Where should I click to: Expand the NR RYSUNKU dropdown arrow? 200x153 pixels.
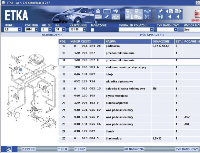click(x=85, y=30)
